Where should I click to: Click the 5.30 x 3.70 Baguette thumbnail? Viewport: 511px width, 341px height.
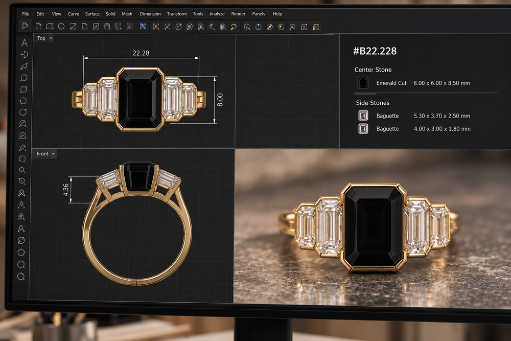363,116
